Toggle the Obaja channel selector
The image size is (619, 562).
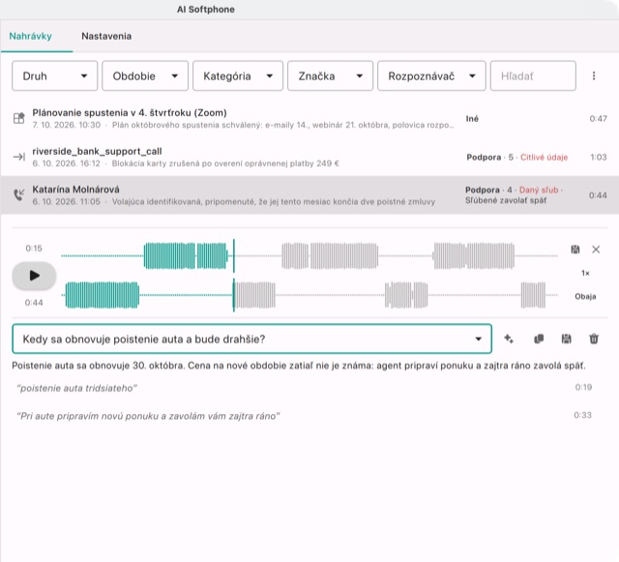click(585, 296)
